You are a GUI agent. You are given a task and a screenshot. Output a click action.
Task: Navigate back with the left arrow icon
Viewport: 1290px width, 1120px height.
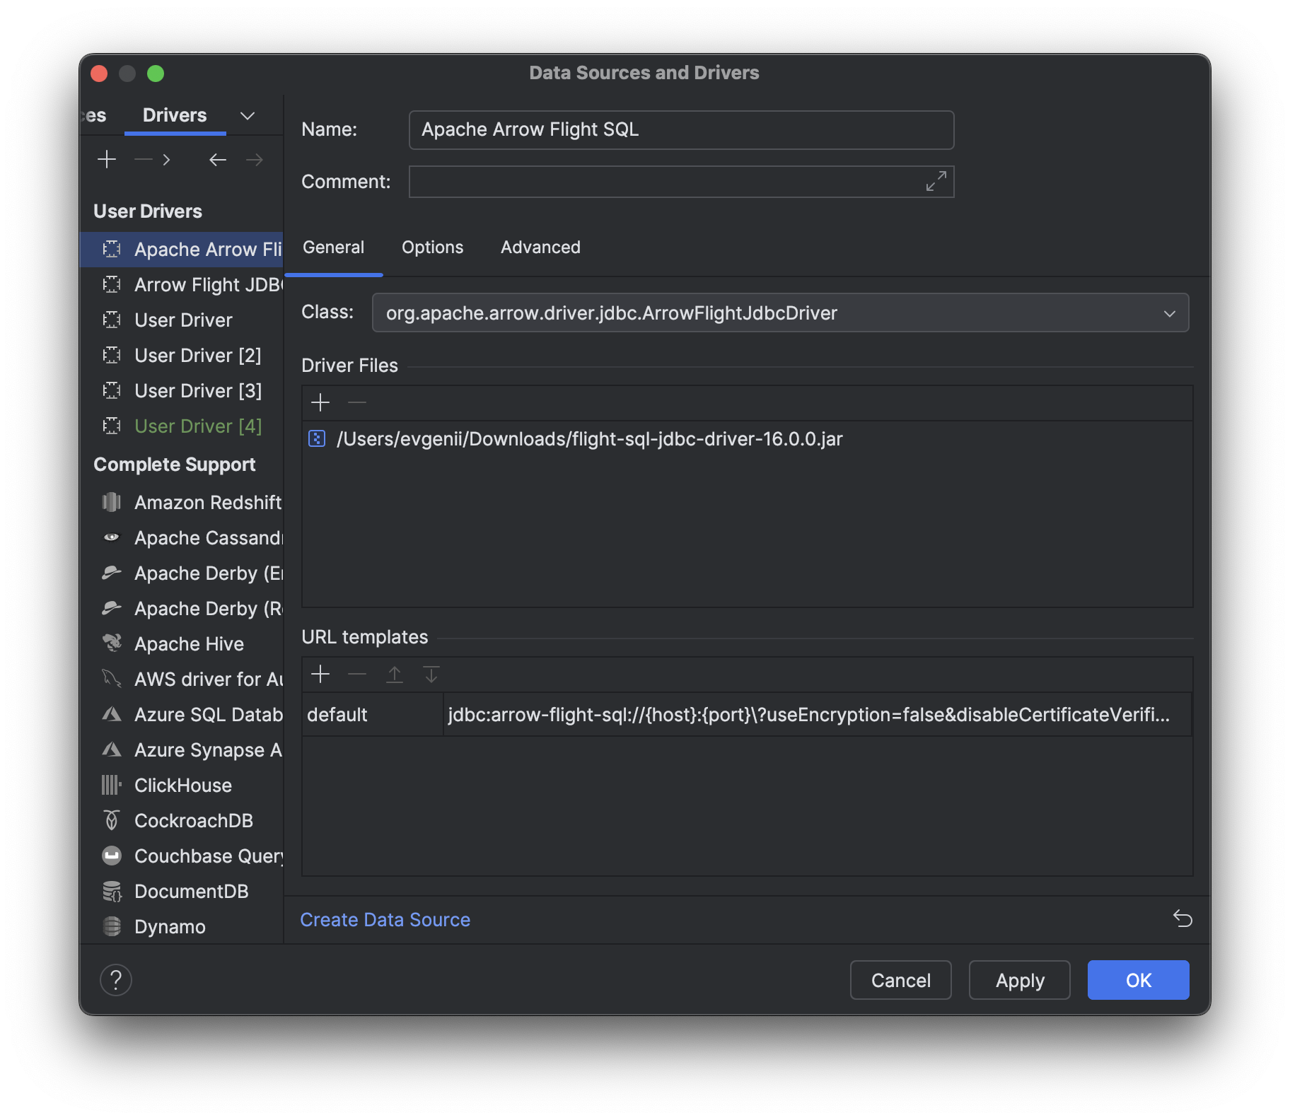click(x=218, y=160)
